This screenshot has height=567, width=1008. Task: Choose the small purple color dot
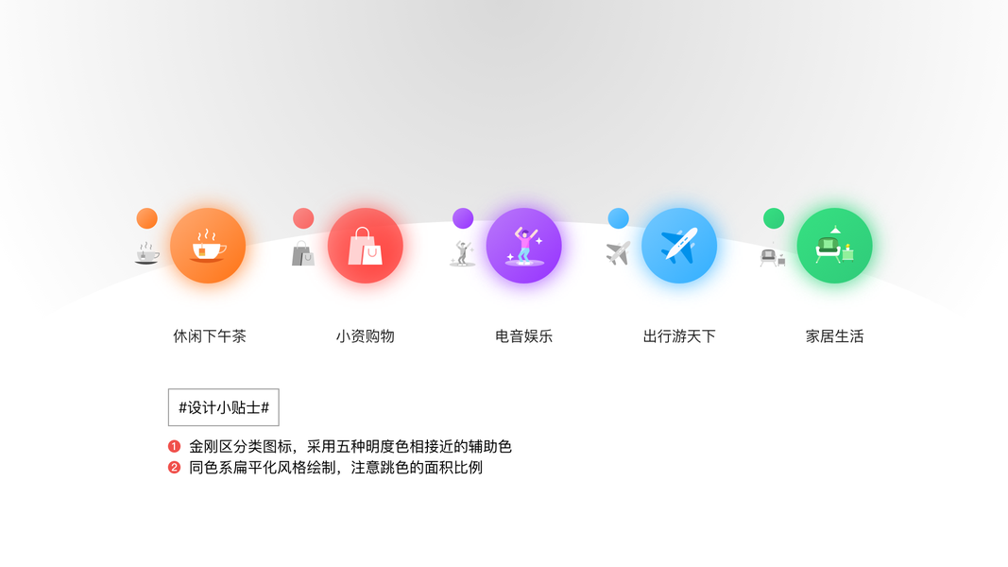tap(463, 218)
